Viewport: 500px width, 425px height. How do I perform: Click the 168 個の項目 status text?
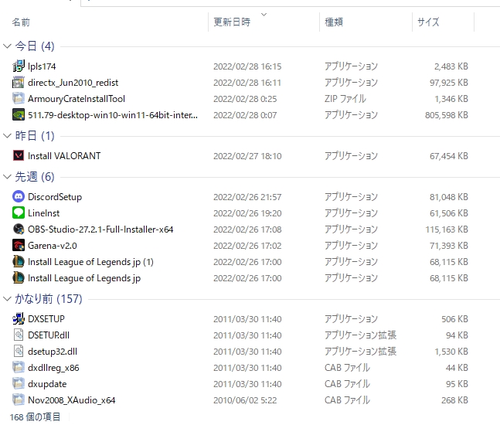click(x=35, y=416)
